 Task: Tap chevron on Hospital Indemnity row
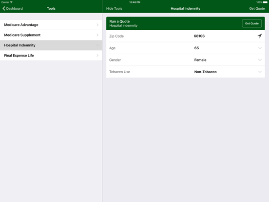pos(97,45)
